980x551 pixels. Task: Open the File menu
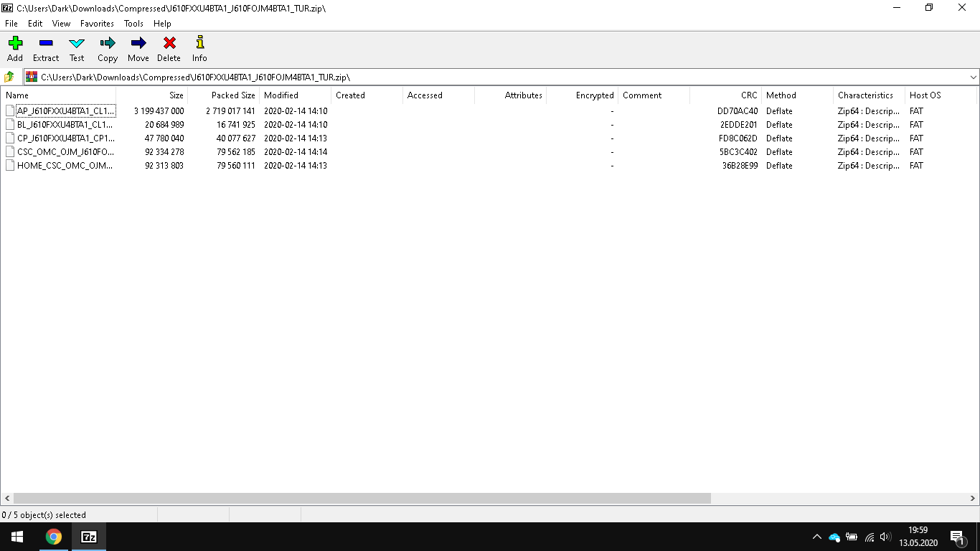(11, 24)
